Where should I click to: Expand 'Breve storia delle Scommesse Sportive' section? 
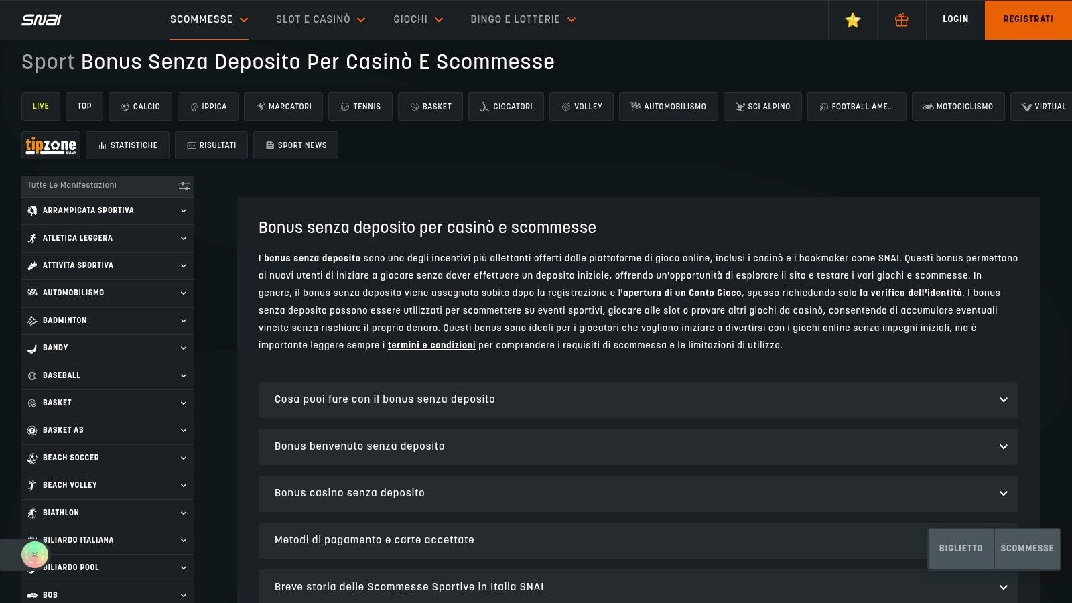[638, 587]
